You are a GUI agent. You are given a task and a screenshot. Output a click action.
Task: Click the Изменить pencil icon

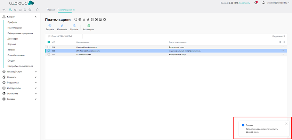62,26
